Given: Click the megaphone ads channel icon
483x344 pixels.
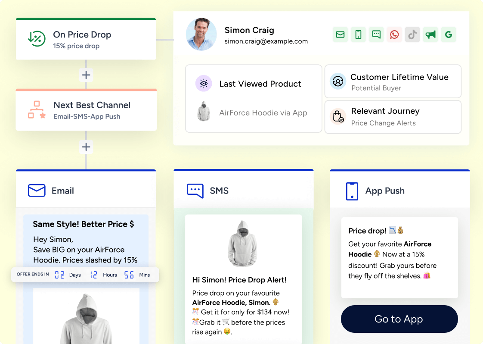Looking at the screenshot, I should pyautogui.click(x=430, y=35).
